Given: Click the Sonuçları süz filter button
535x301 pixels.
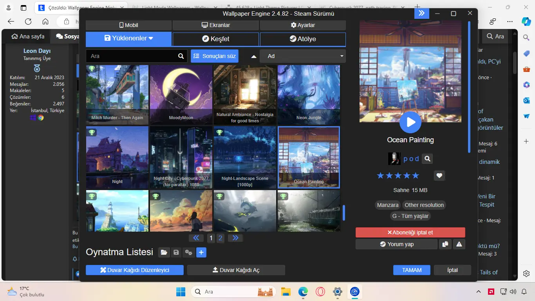Looking at the screenshot, I should click(215, 56).
